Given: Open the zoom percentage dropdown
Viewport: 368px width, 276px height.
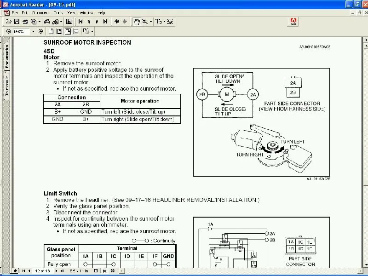Looking at the screenshot, I should point(33,31).
